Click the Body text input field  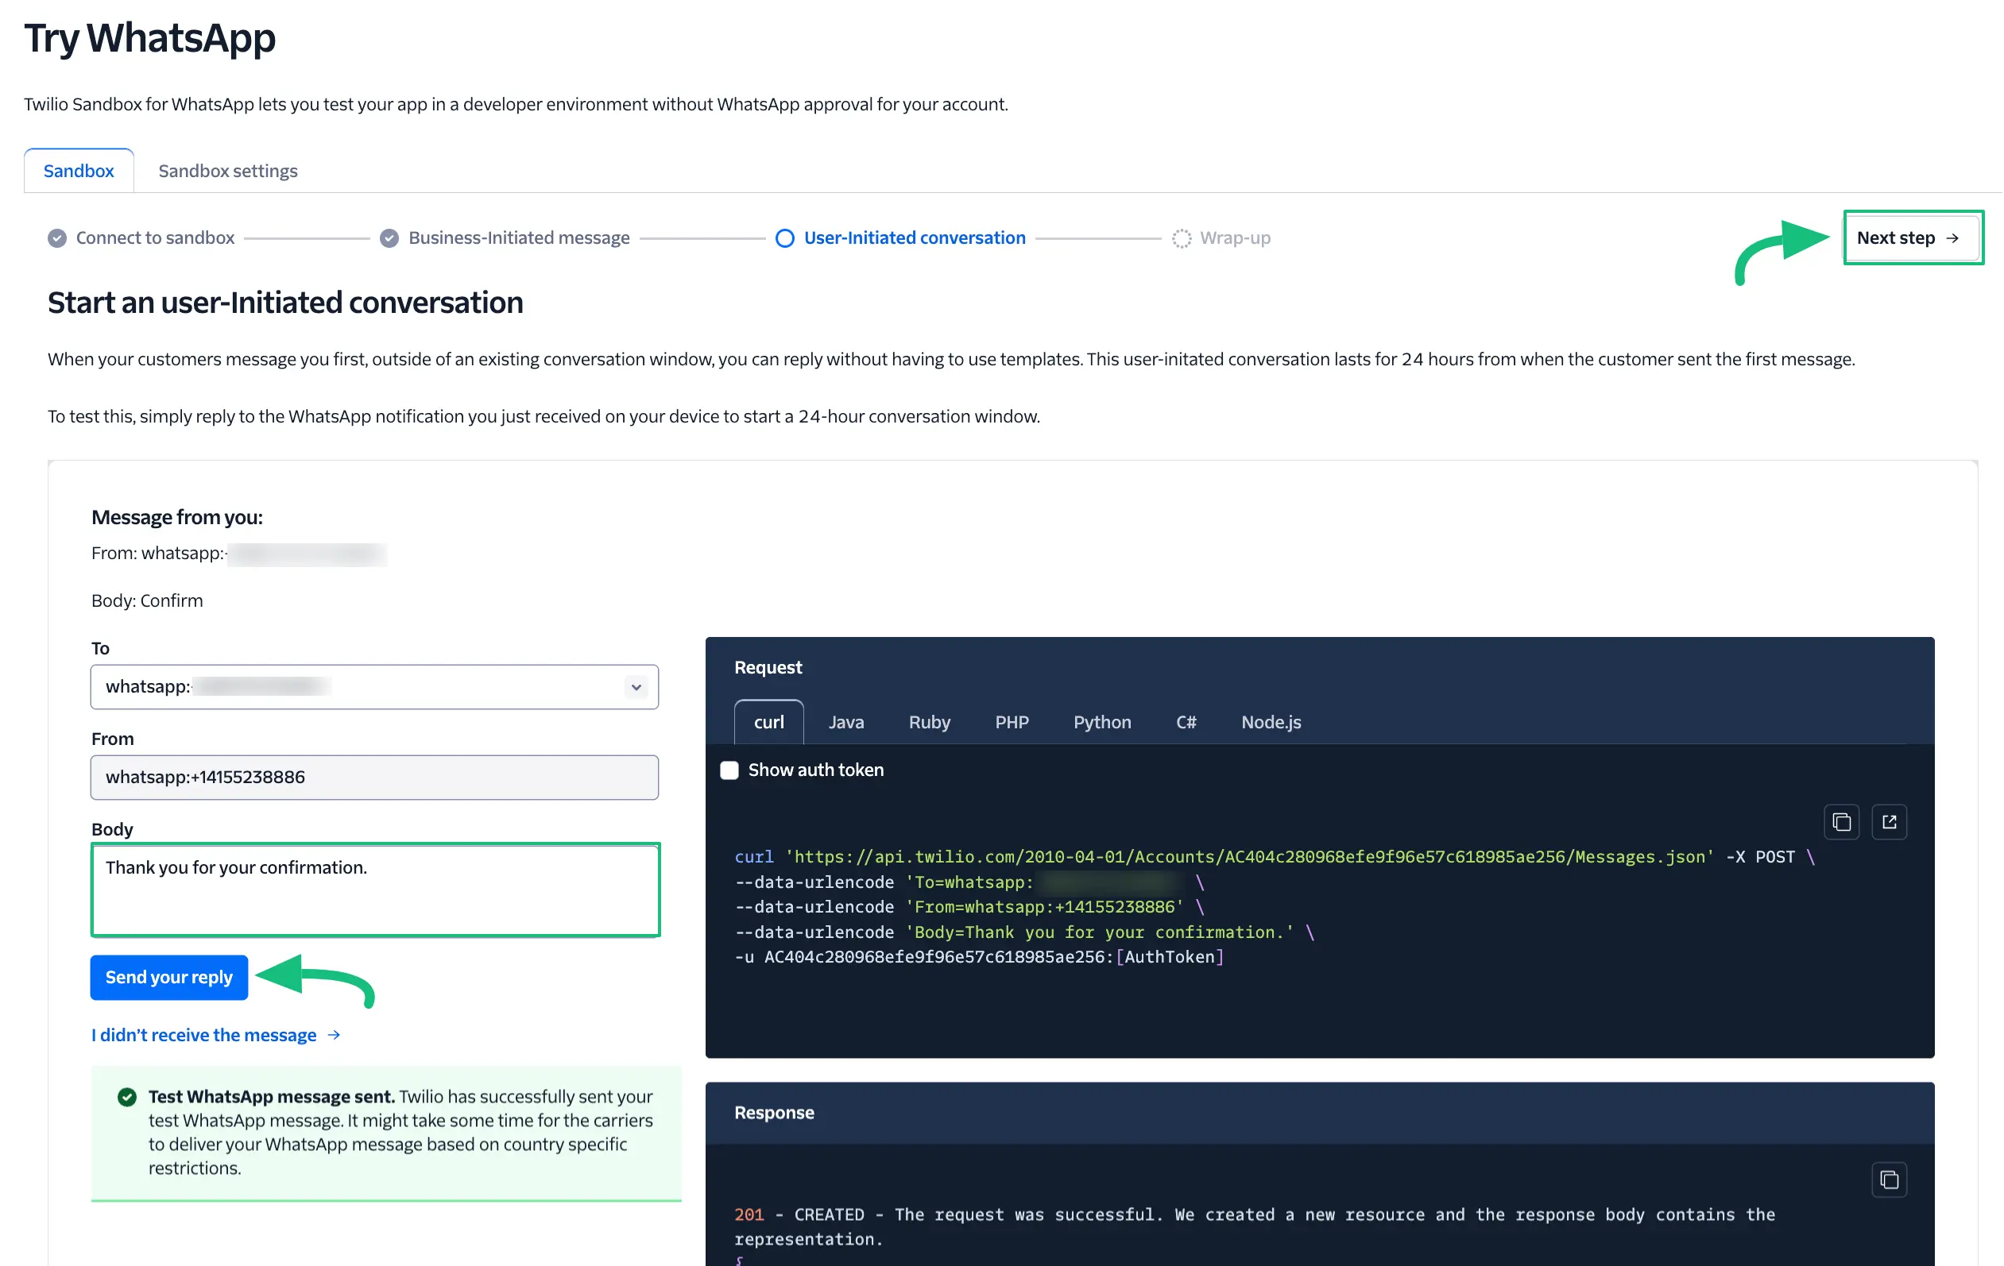click(375, 888)
